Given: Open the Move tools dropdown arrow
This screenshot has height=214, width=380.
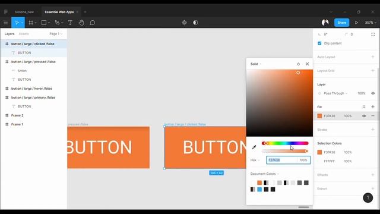Looking at the screenshot, I should click(x=22, y=23).
